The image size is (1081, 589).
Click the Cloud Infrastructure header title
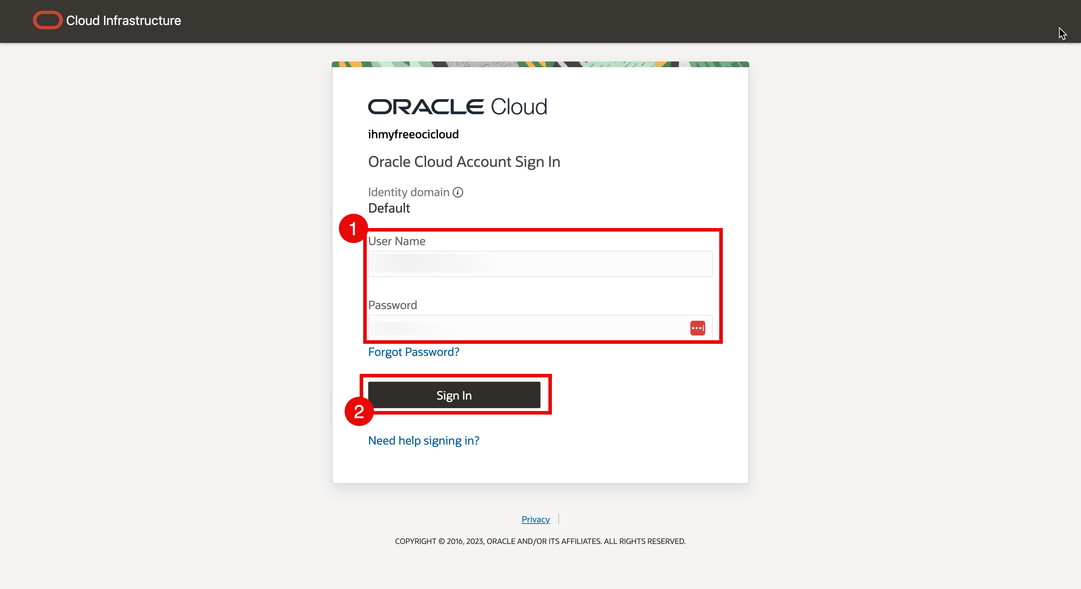(123, 20)
